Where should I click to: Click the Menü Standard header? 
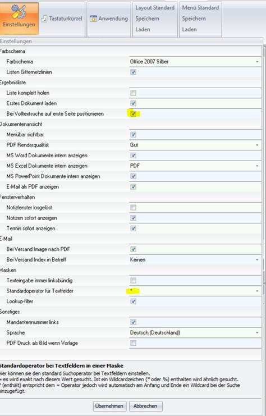pos(200,8)
